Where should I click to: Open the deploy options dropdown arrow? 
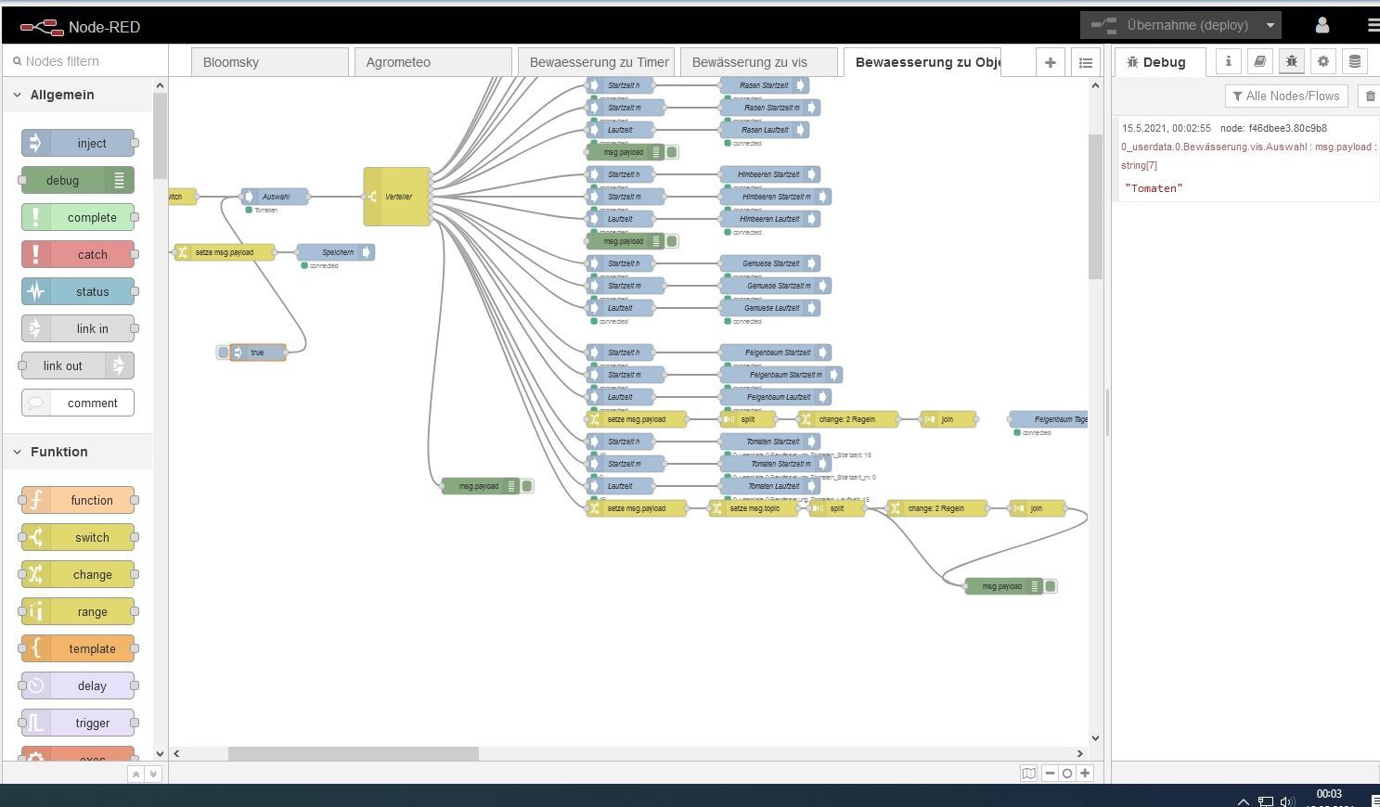[x=1270, y=25]
